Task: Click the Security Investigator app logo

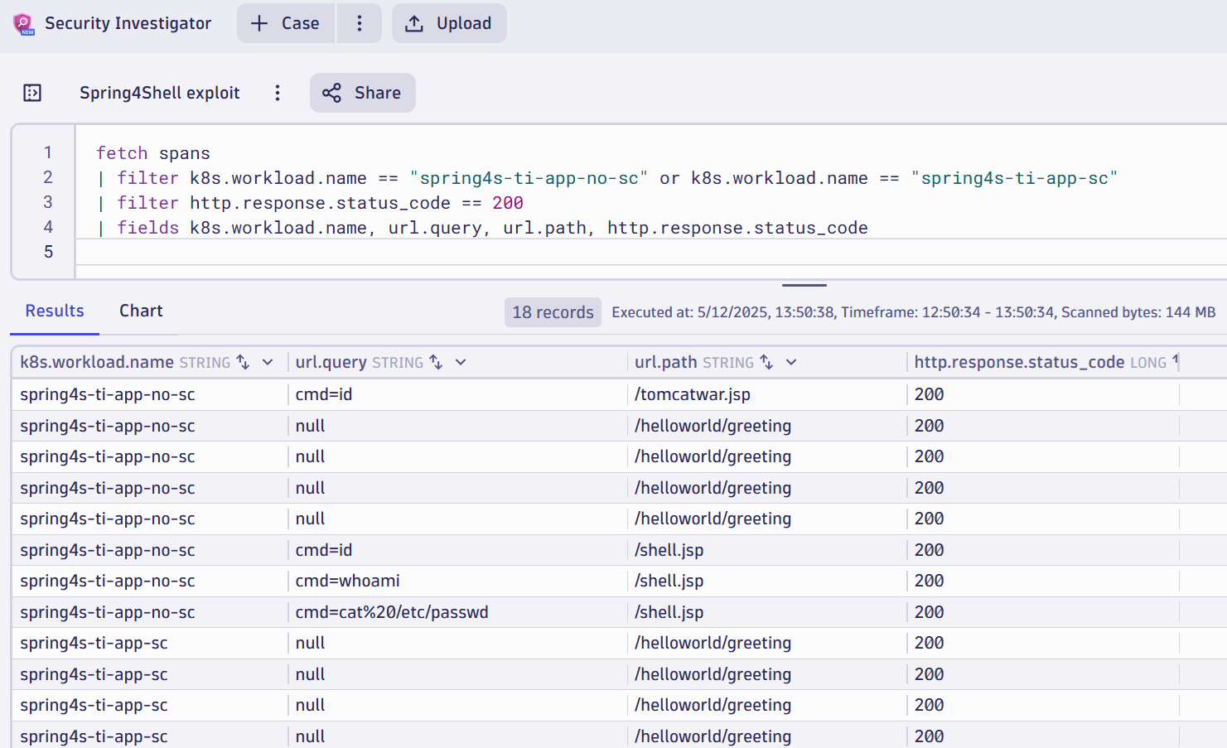Action: click(22, 23)
